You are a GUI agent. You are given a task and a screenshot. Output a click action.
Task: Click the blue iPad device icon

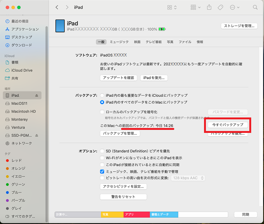60,26
